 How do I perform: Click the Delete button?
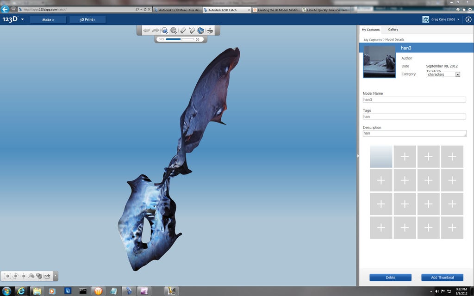tap(390, 277)
